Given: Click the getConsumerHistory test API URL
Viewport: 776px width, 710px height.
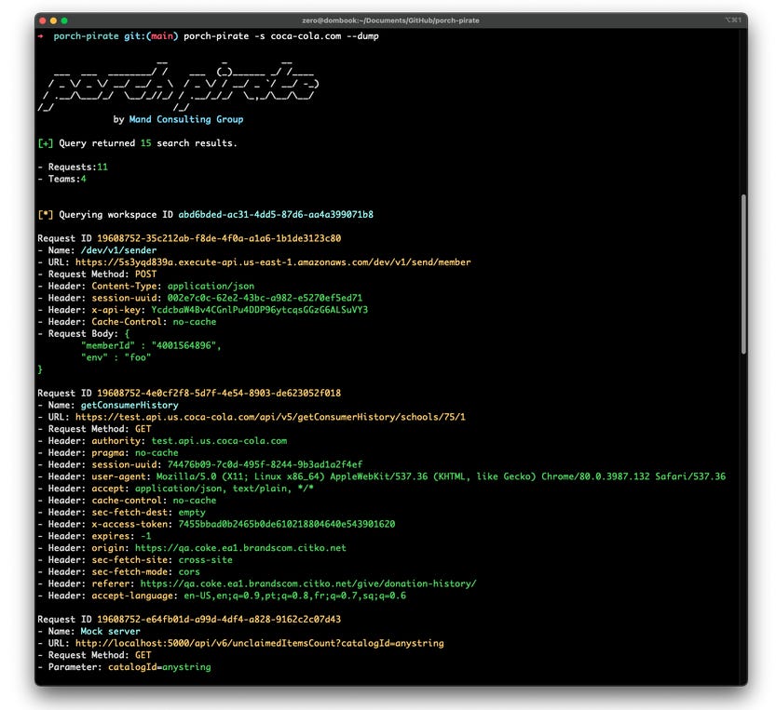Looking at the screenshot, I should click(270, 417).
